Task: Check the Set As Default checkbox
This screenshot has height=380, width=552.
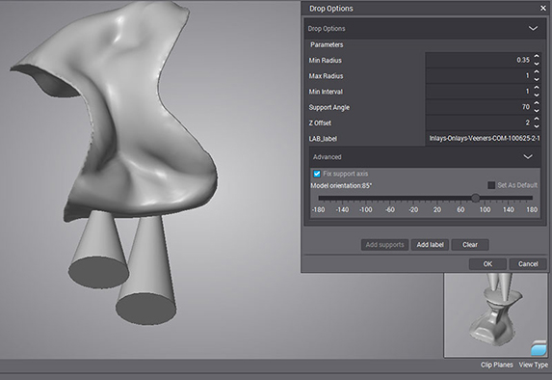Action: tap(491, 185)
